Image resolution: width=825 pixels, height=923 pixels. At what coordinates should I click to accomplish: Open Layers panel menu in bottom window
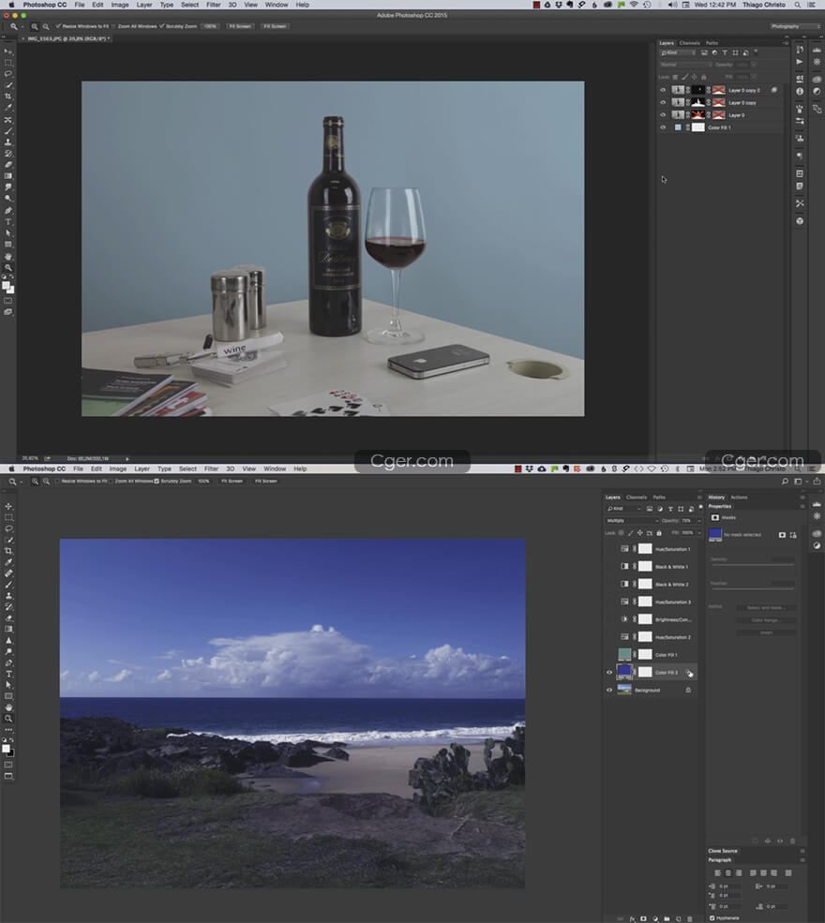coord(699,498)
